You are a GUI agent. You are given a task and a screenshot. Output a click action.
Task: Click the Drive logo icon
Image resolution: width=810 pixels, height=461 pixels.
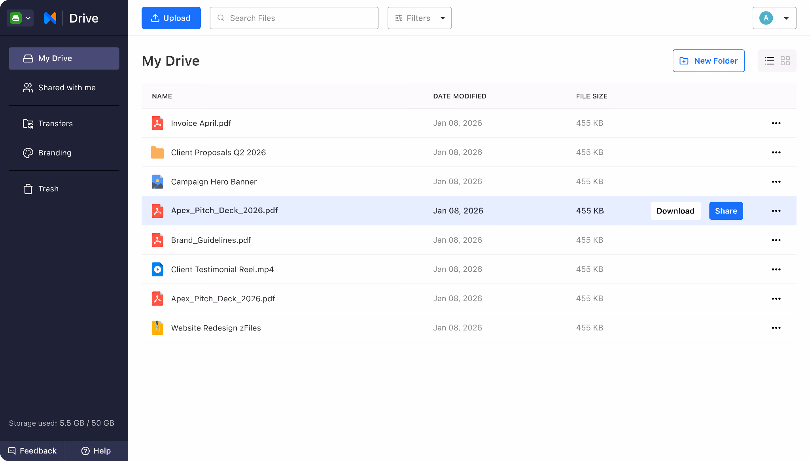pyautogui.click(x=50, y=18)
